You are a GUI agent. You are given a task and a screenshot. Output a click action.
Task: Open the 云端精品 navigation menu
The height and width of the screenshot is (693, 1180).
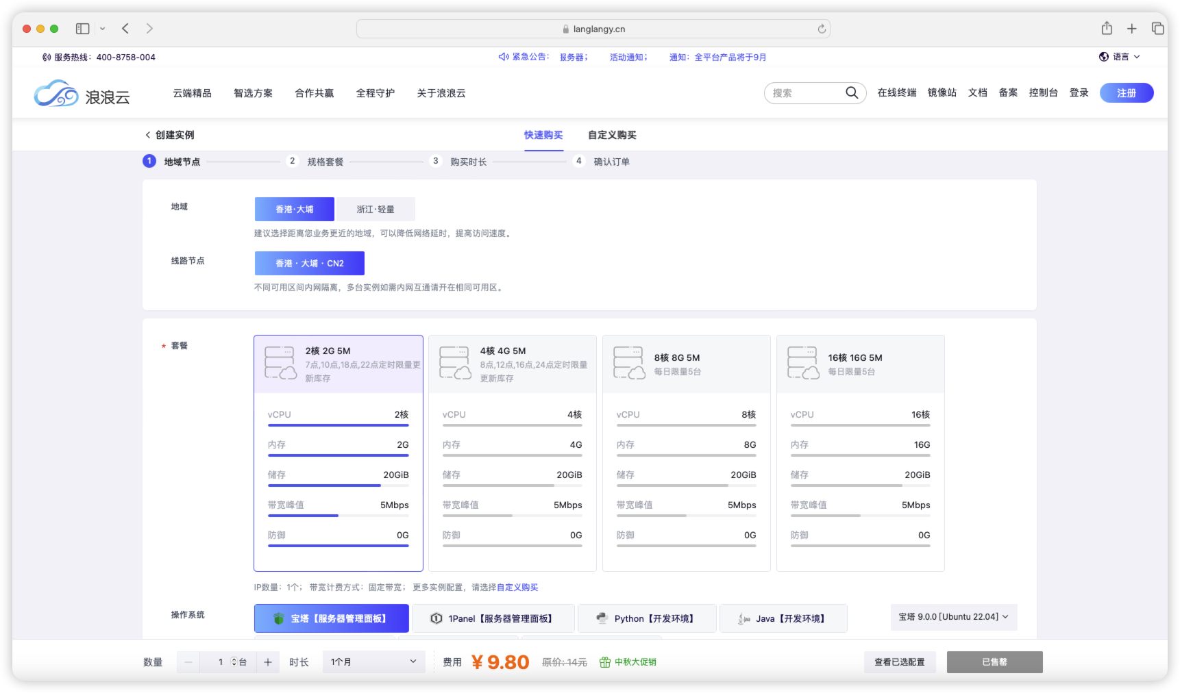pos(192,93)
